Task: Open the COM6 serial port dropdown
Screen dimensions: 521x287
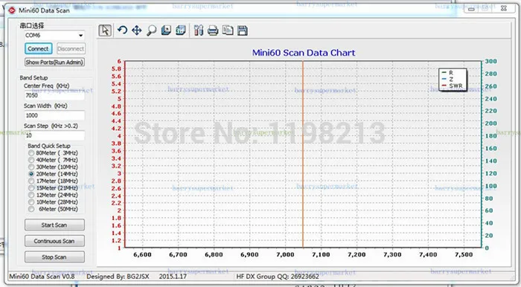Action: point(54,35)
